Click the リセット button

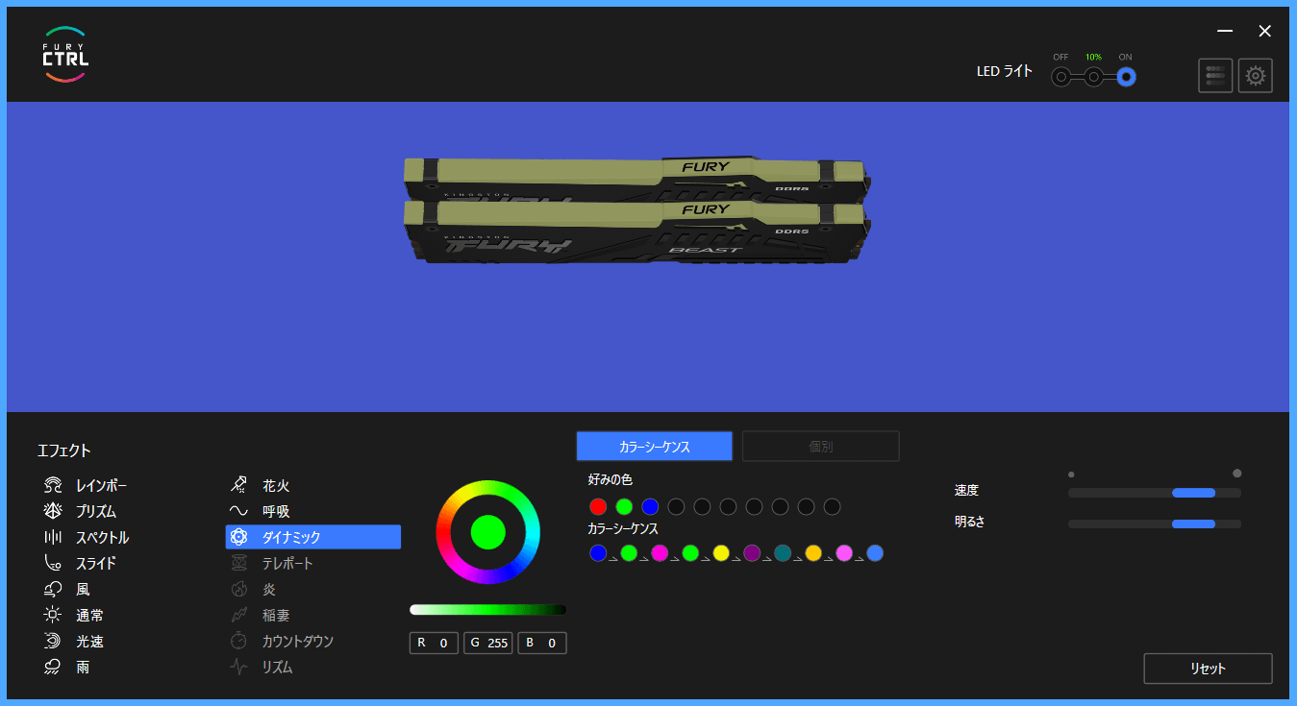point(1208,669)
